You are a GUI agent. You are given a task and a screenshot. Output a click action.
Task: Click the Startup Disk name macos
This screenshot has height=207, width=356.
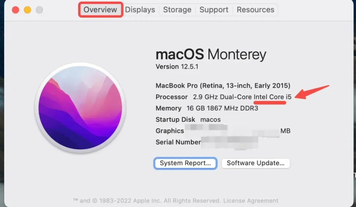210,120
